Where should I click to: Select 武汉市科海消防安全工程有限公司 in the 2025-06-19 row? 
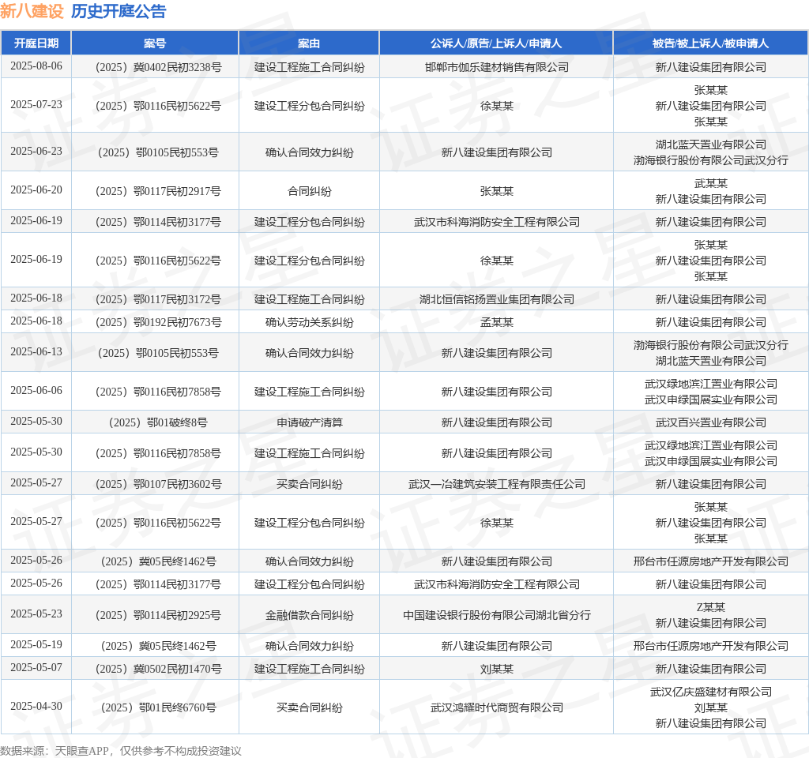click(x=497, y=222)
